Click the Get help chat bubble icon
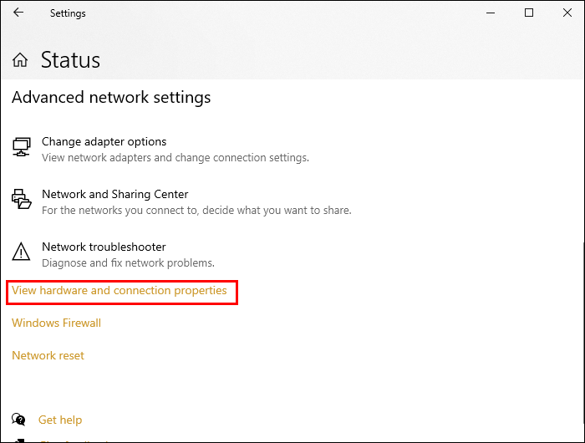The image size is (585, 443). pyautogui.click(x=19, y=420)
